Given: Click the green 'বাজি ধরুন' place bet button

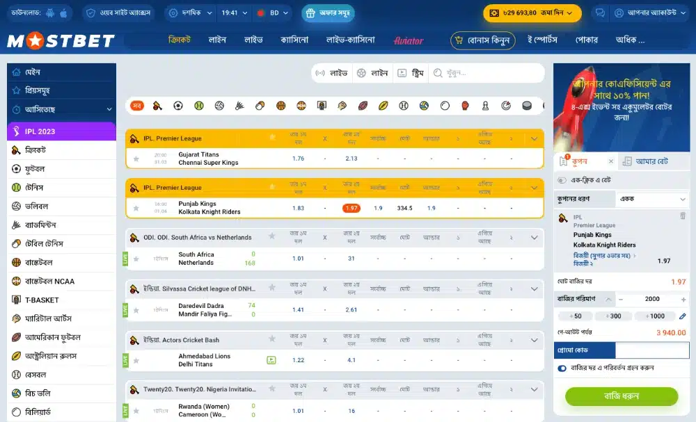Looking at the screenshot, I should tap(622, 396).
